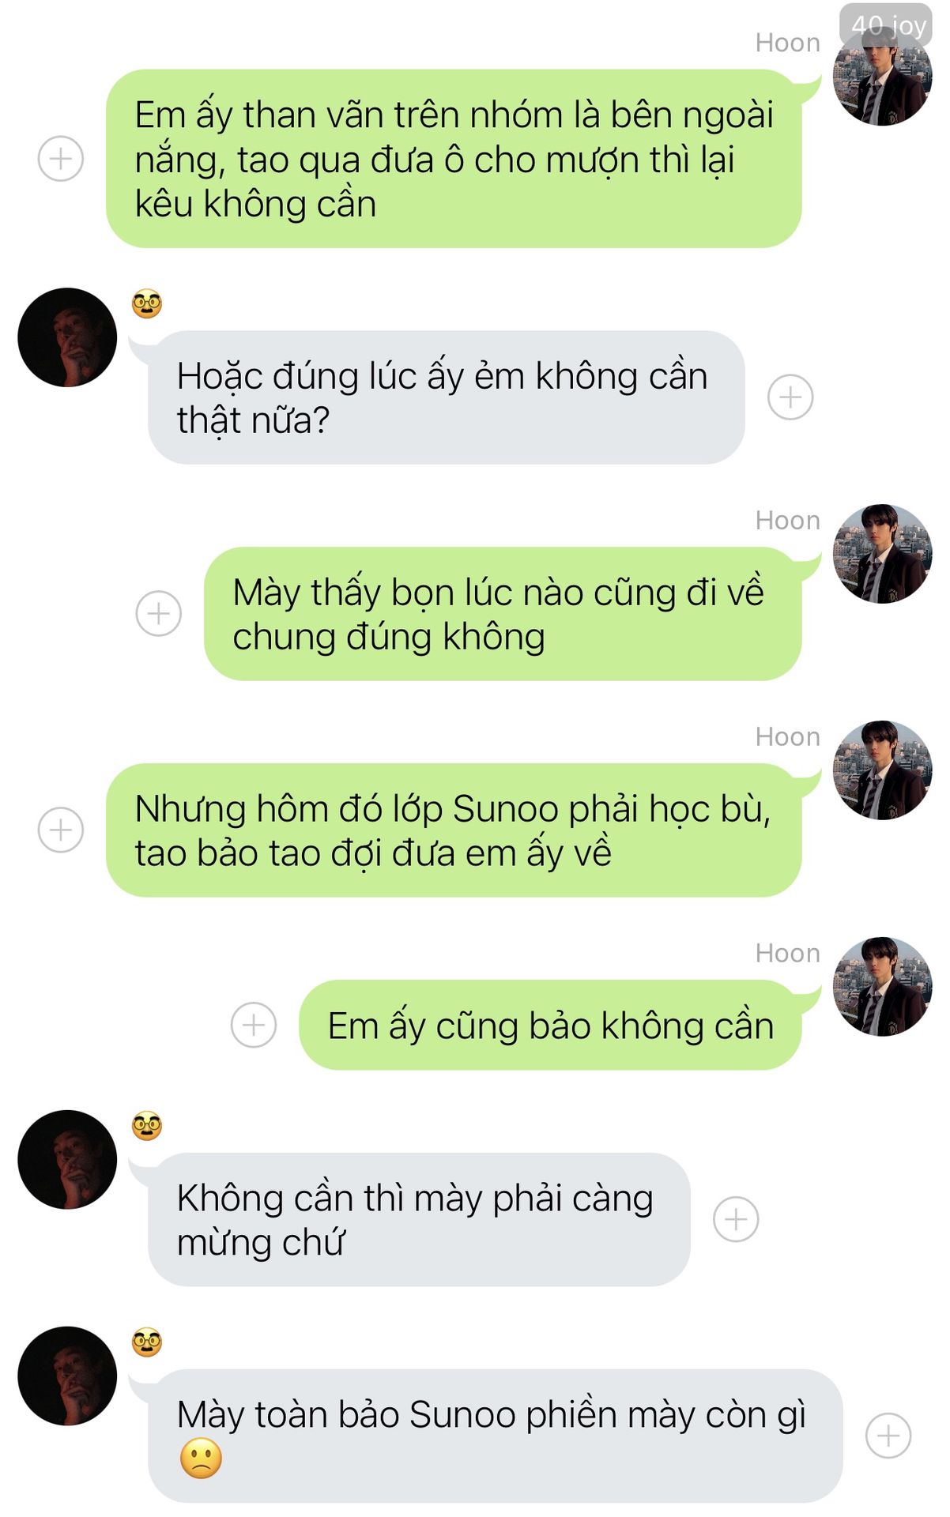The height and width of the screenshot is (1517, 950).
Task: Open dark avatar beside 'Không cần thì mày' message
Action: tap(67, 1160)
